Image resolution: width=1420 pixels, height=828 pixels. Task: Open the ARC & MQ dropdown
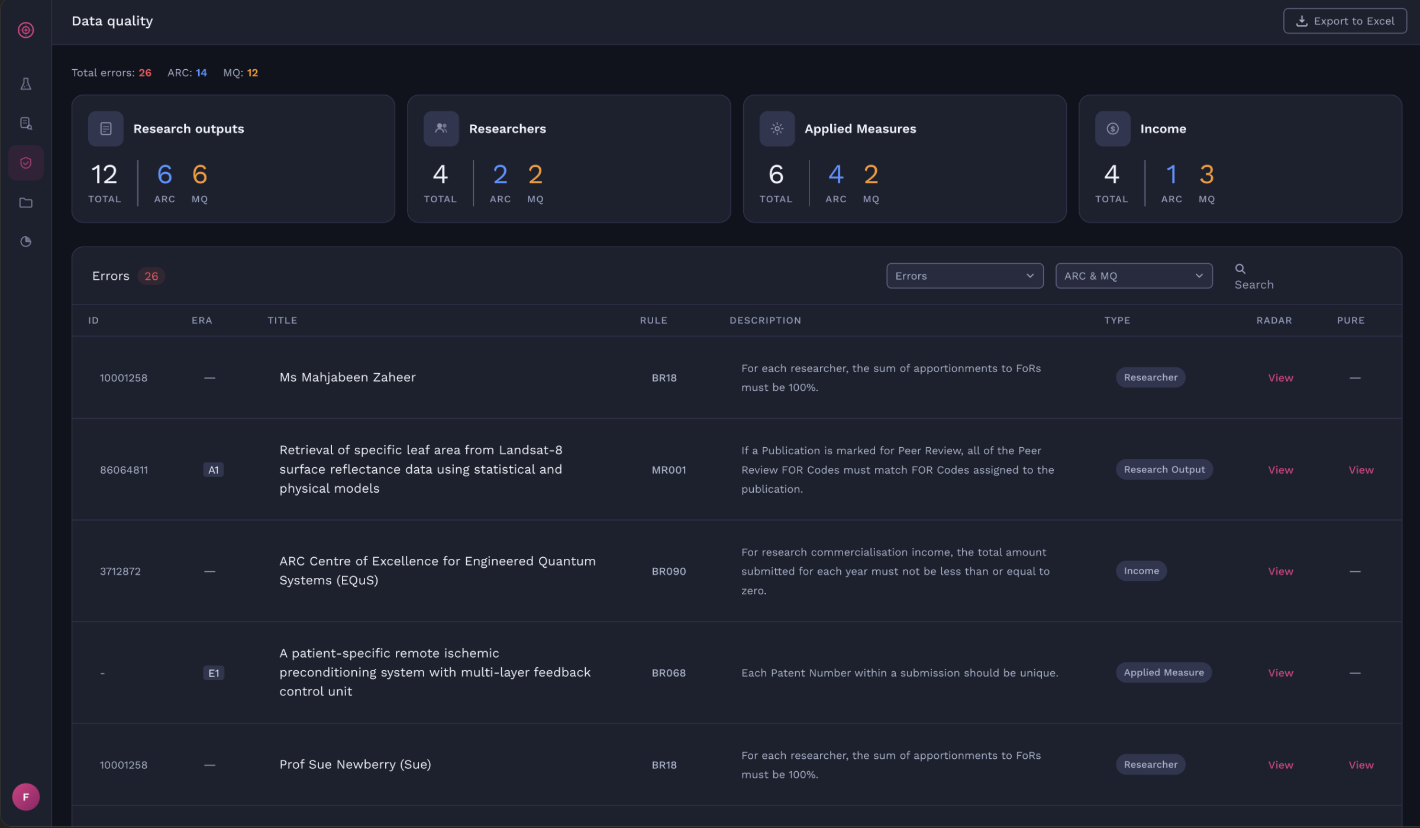coord(1133,276)
